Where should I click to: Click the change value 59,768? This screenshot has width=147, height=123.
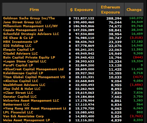pyautogui.click(x=137, y=26)
